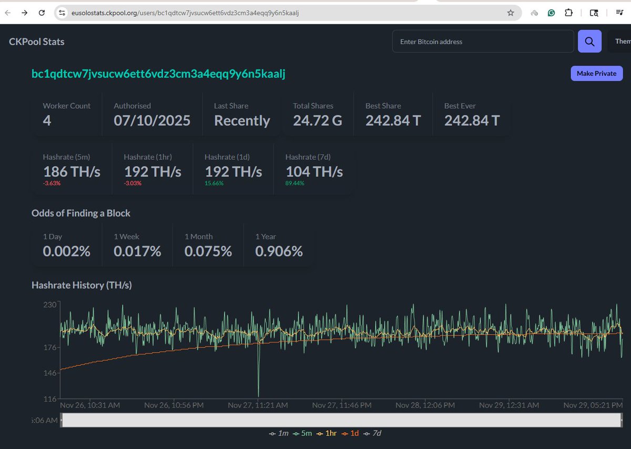Go back to previous page

click(x=7, y=13)
